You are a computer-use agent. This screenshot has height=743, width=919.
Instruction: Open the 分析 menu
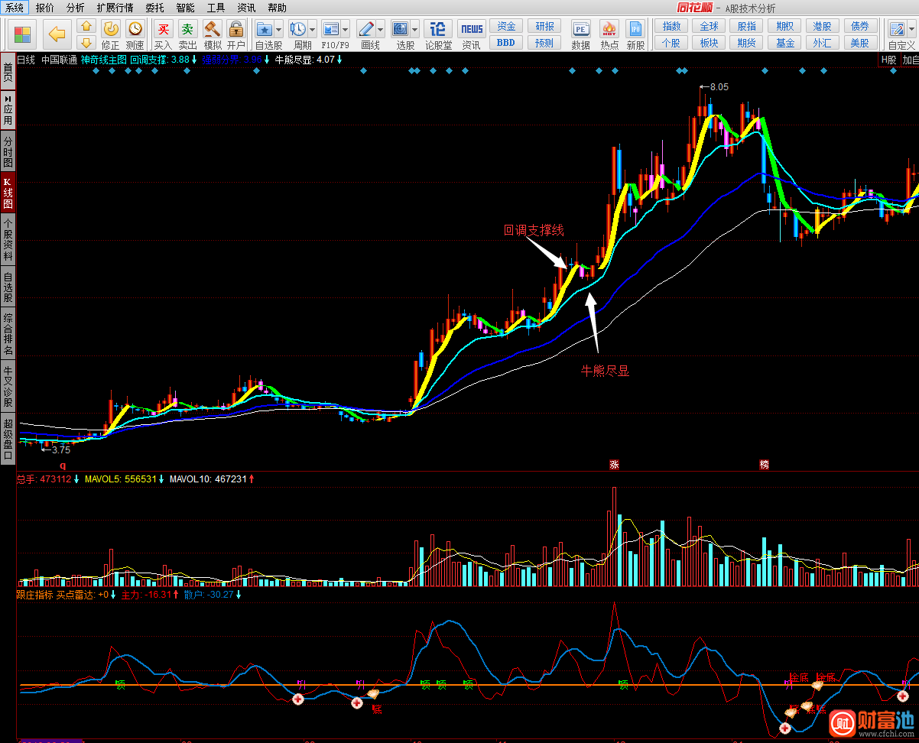coord(76,8)
